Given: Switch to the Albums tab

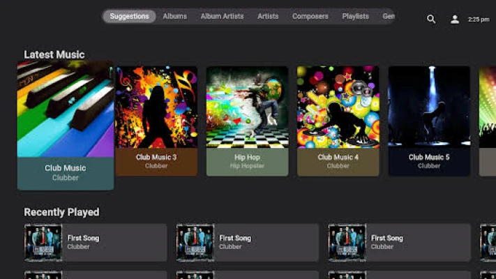Looking at the screenshot, I should pos(174,16).
